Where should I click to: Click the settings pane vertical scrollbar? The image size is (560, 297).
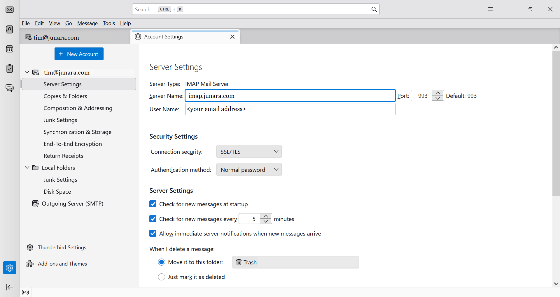[x=556, y=123]
